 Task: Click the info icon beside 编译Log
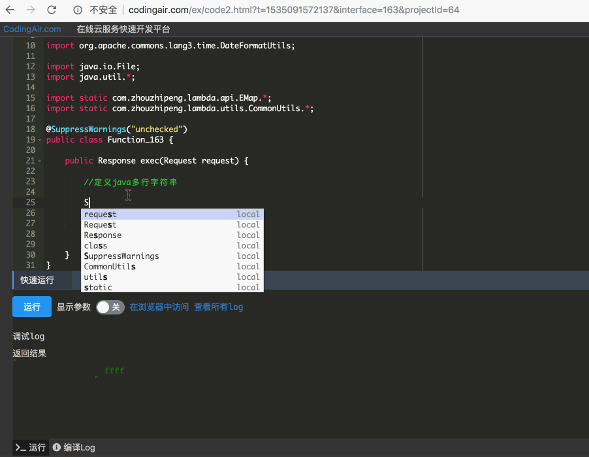click(x=57, y=448)
